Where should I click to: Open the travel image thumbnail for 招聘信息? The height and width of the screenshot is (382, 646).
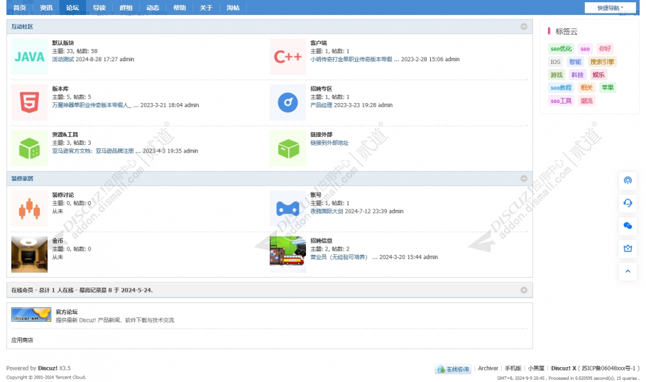288,254
